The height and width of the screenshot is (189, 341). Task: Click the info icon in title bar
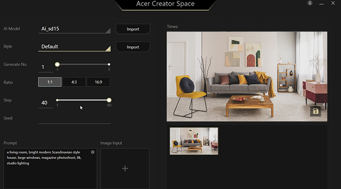coord(310,3)
